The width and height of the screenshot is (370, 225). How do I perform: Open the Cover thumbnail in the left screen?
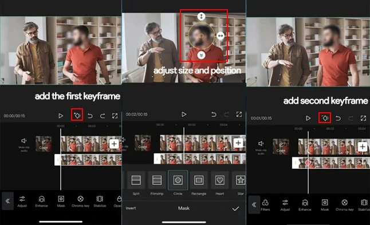pos(44,144)
